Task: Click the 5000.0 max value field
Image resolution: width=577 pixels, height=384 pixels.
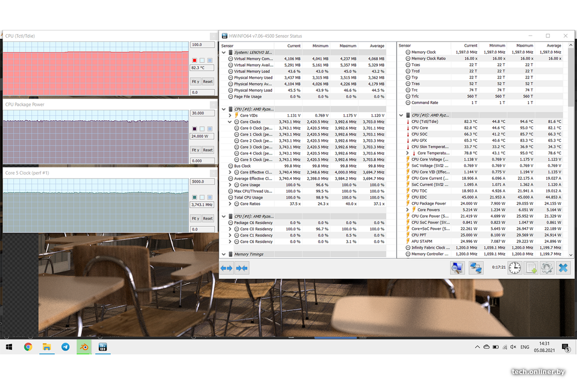Action: [202, 182]
